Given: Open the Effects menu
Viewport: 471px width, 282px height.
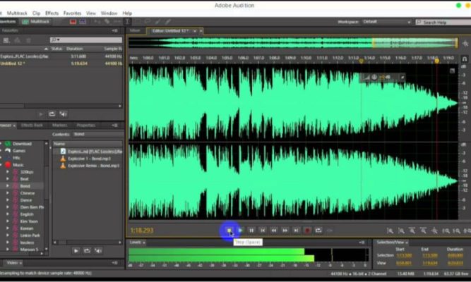Looking at the screenshot, I should (x=52, y=13).
